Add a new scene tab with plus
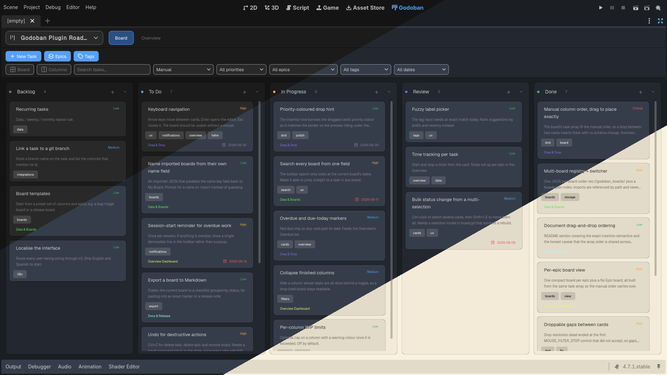 [48, 21]
